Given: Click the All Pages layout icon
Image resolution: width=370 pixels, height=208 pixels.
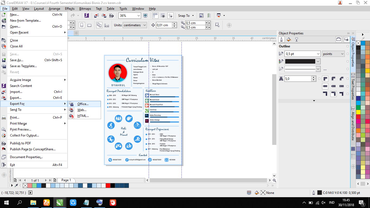Looking at the screenshot, I should pyautogui.click(x=99, y=25).
